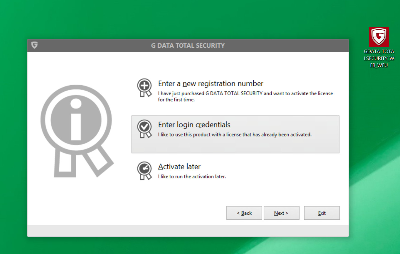Select 'Activate later' option
Screen dimensions: 400x254
[x=236, y=171]
